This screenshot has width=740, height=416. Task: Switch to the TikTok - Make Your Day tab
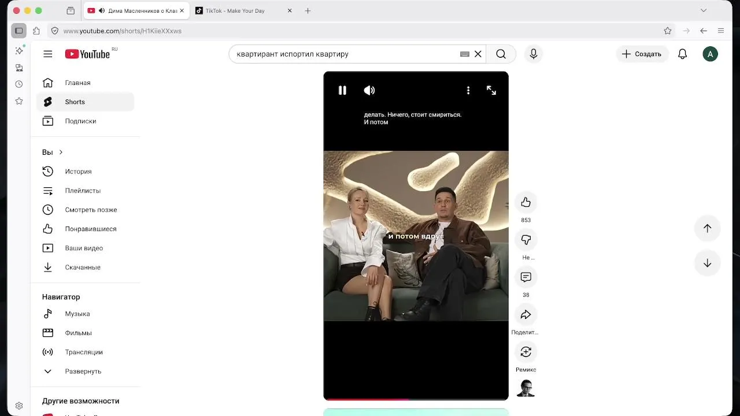[x=243, y=10]
